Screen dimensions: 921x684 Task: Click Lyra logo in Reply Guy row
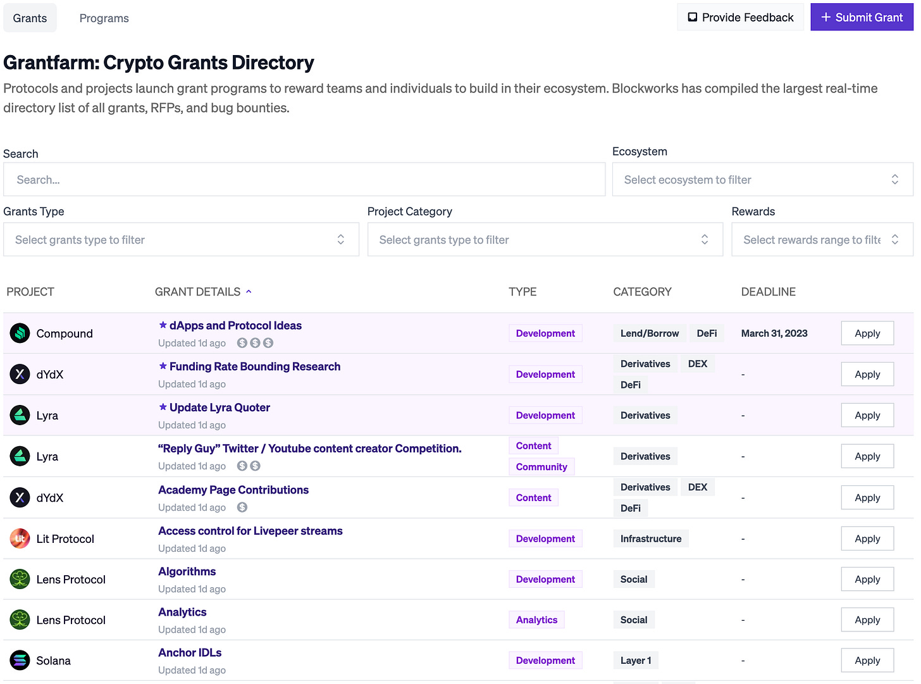point(20,456)
